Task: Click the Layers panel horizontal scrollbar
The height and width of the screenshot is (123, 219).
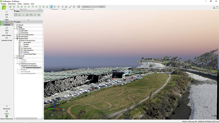Action: click(x=27, y=118)
